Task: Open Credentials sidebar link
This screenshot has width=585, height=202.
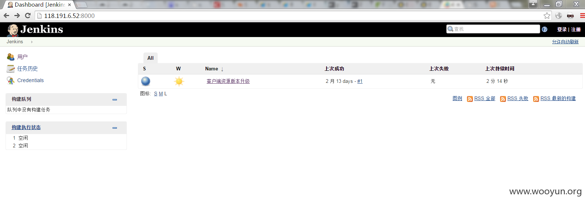Action: pyautogui.click(x=31, y=80)
